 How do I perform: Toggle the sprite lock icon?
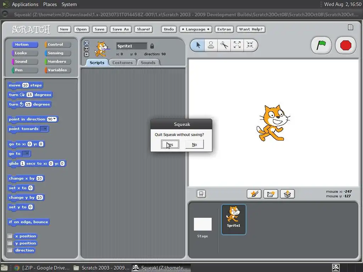152,46
